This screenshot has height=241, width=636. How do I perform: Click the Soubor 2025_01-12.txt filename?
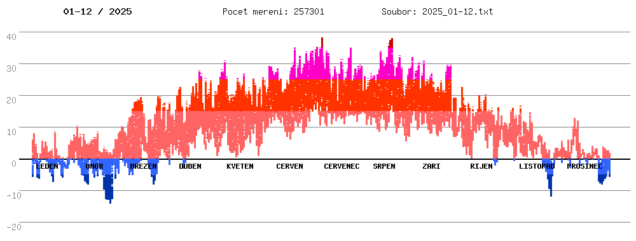(438, 11)
